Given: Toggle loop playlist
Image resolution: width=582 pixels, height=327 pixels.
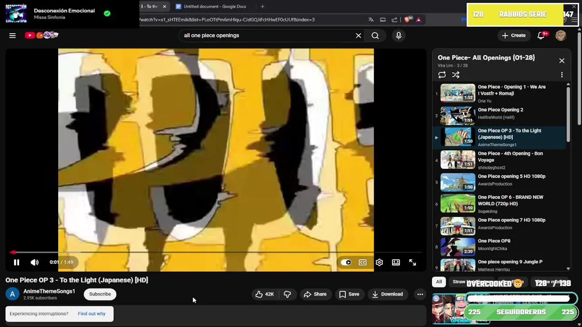Looking at the screenshot, I should pyautogui.click(x=442, y=75).
